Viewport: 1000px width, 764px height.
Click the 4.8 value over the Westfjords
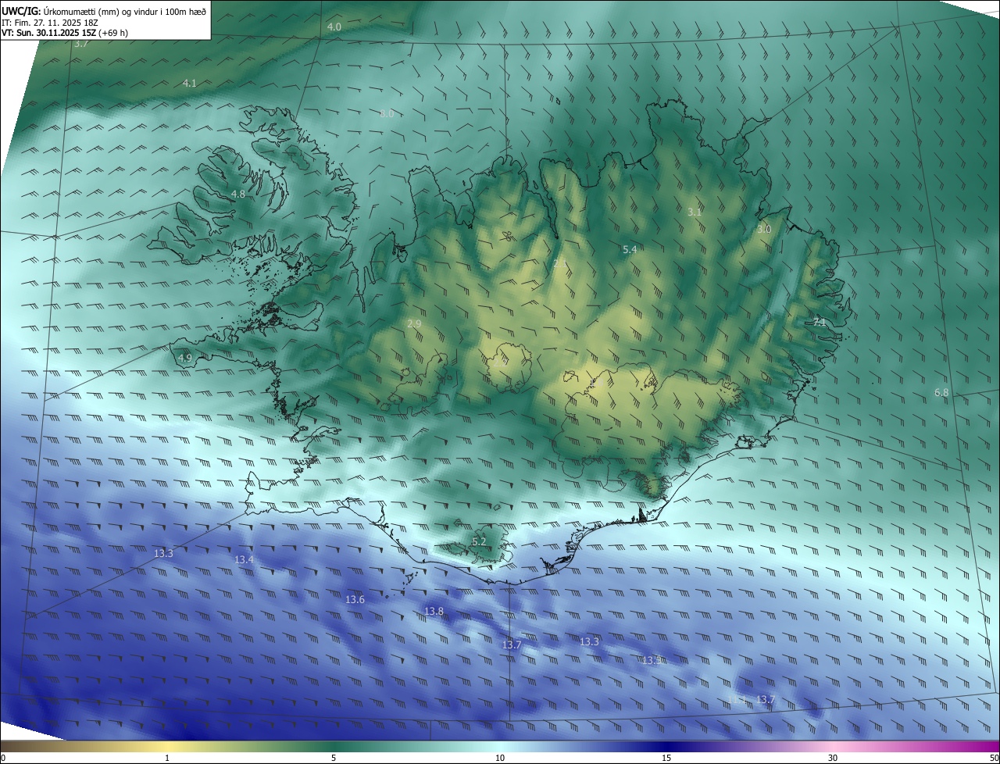tap(238, 194)
